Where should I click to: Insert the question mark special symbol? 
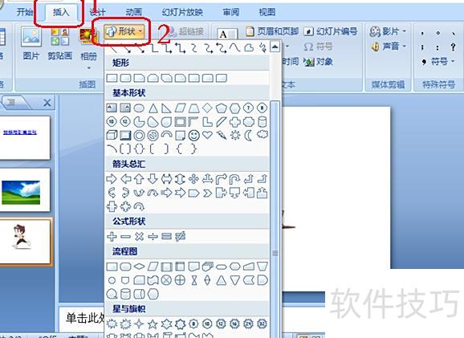click(453, 47)
